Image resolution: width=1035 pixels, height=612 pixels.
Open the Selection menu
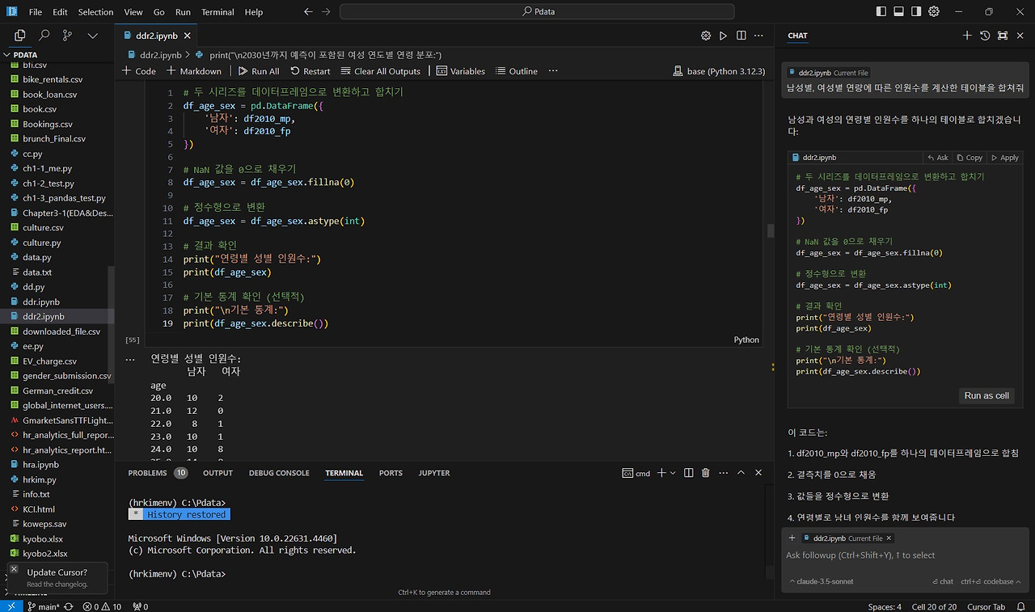point(95,12)
